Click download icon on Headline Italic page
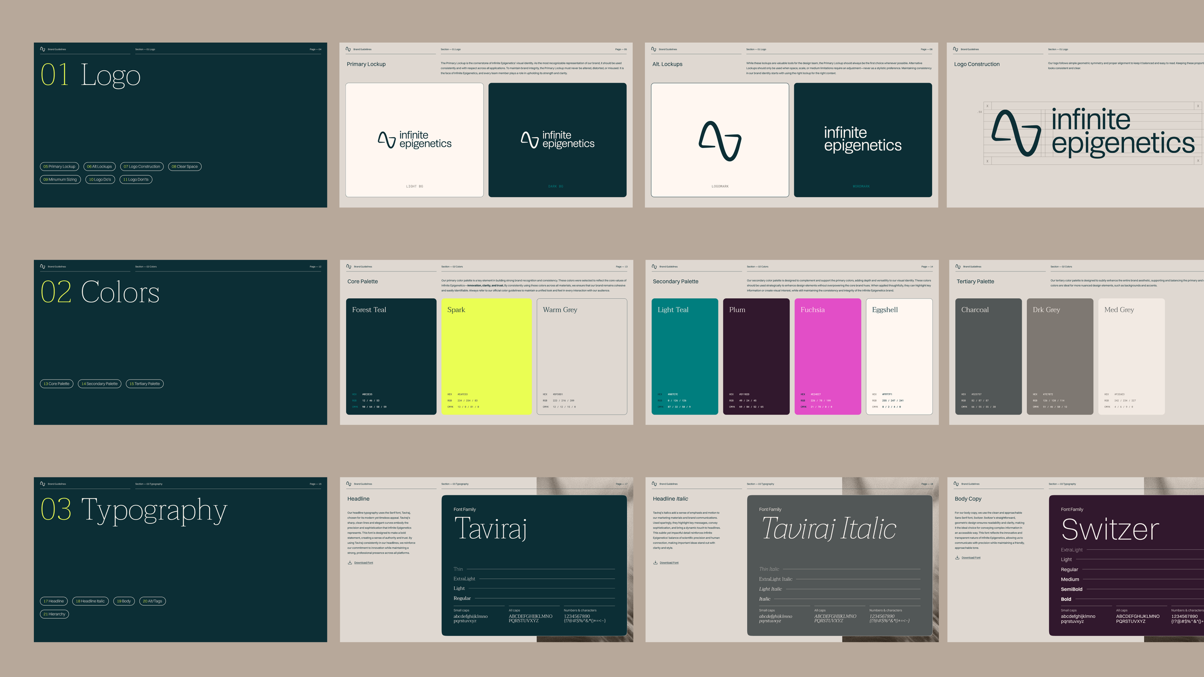This screenshot has width=1204, height=677. 655,562
